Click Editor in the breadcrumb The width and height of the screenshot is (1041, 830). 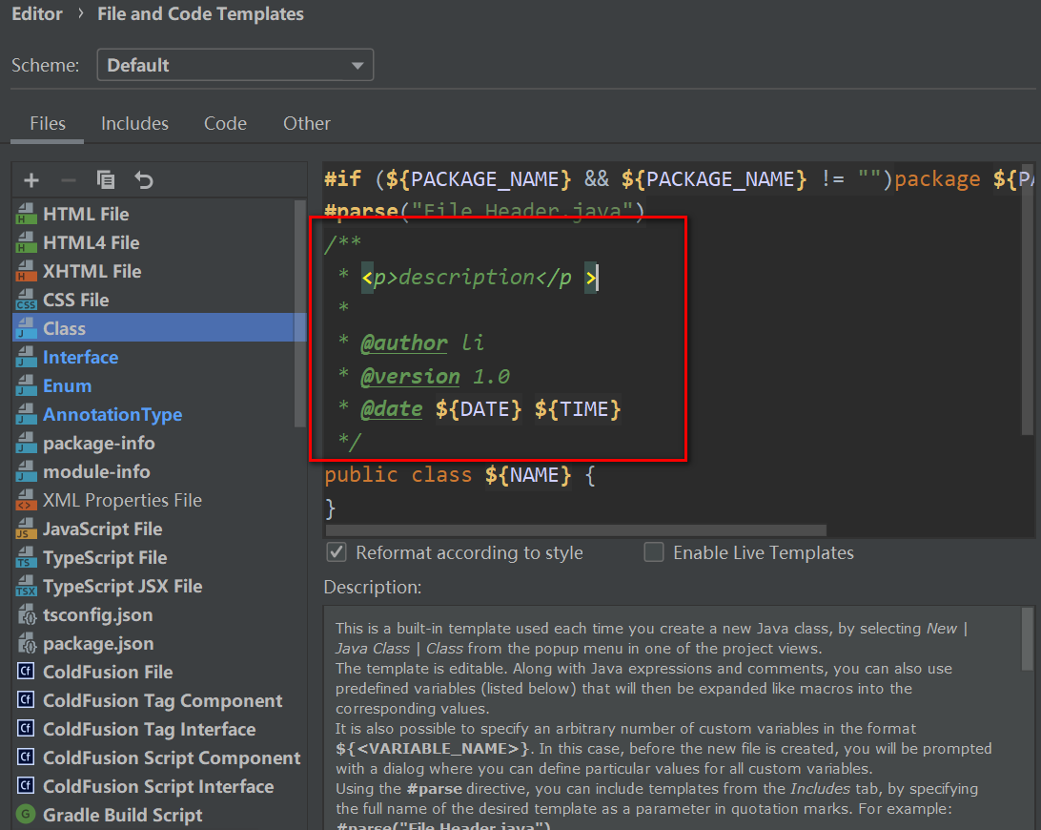click(x=37, y=14)
